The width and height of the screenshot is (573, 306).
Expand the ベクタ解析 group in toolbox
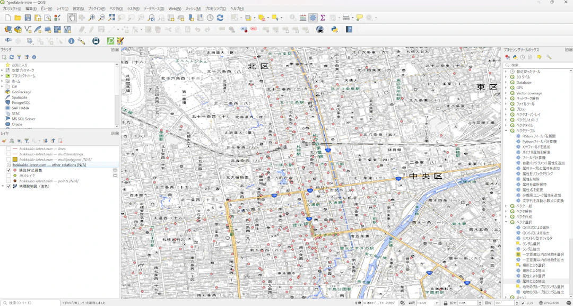(x=506, y=211)
